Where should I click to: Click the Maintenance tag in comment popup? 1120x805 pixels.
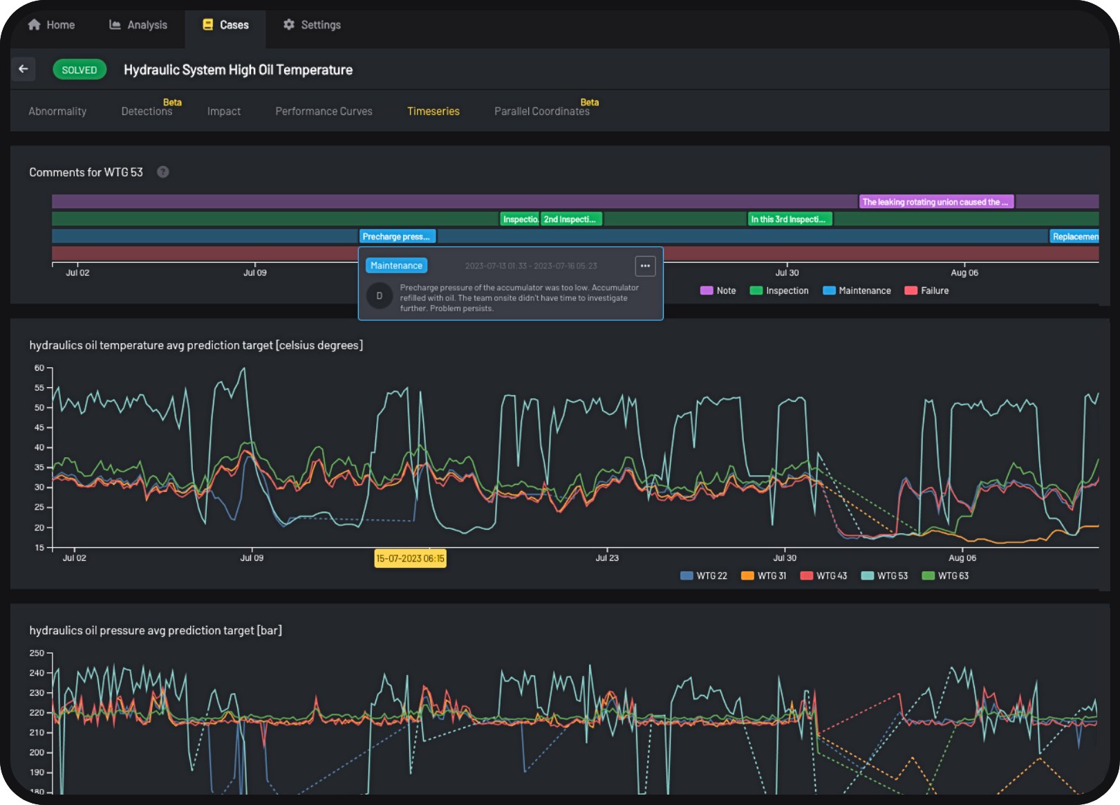pyautogui.click(x=396, y=266)
